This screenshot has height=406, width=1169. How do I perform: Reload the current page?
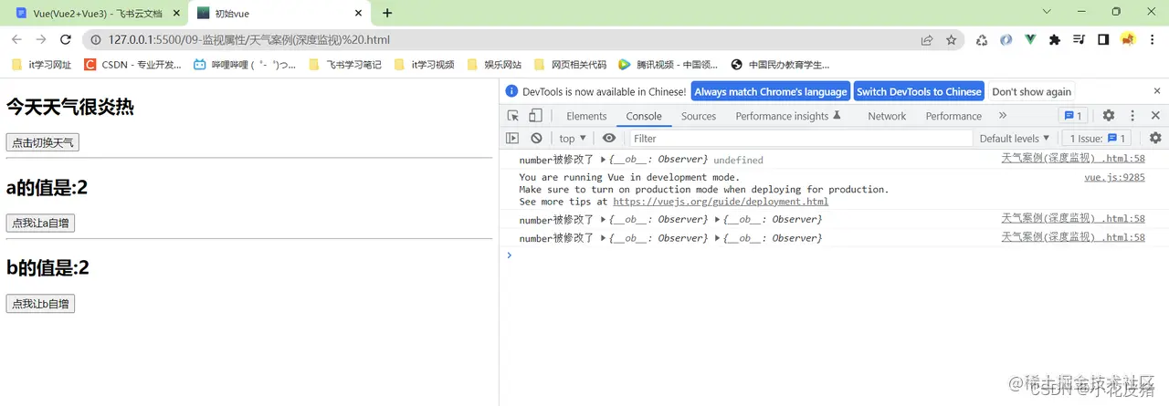66,40
